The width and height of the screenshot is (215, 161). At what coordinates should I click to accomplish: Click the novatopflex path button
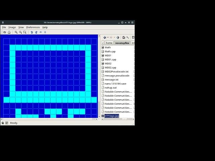[122, 43]
